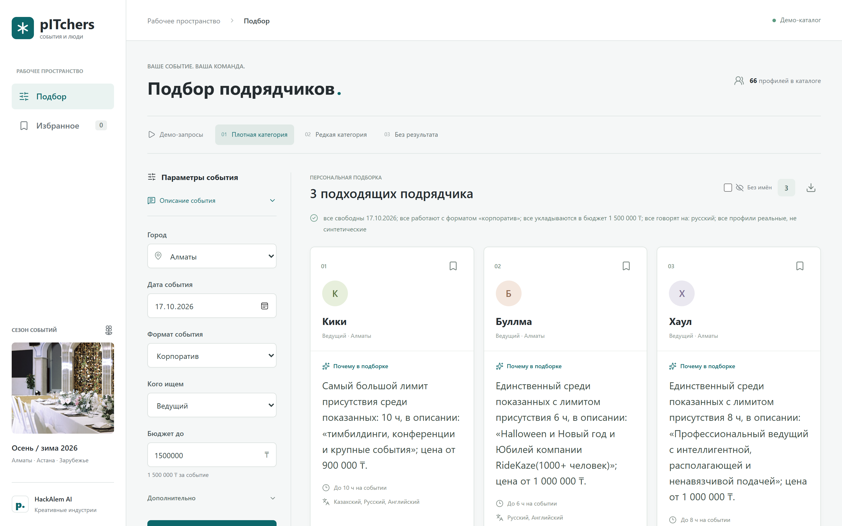This screenshot has width=842, height=526.
Task: Click the До 10 ч на событии label
Action: pos(360,488)
